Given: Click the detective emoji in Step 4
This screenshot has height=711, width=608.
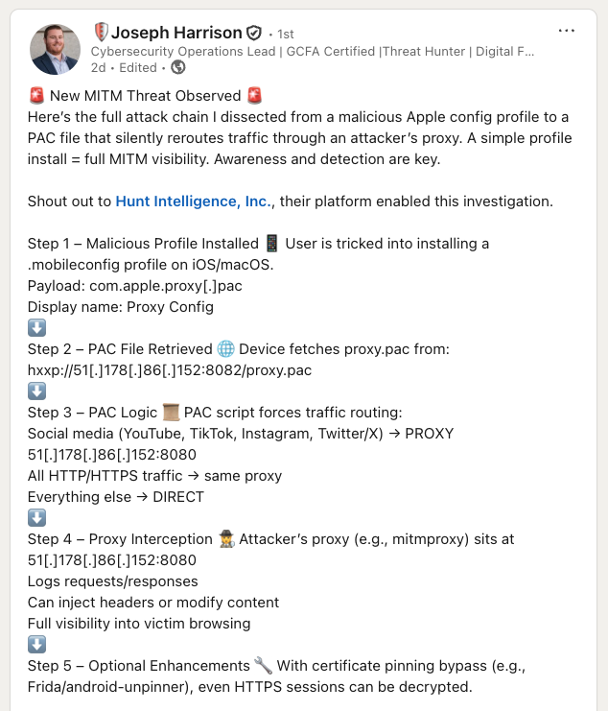Looking at the screenshot, I should (224, 539).
